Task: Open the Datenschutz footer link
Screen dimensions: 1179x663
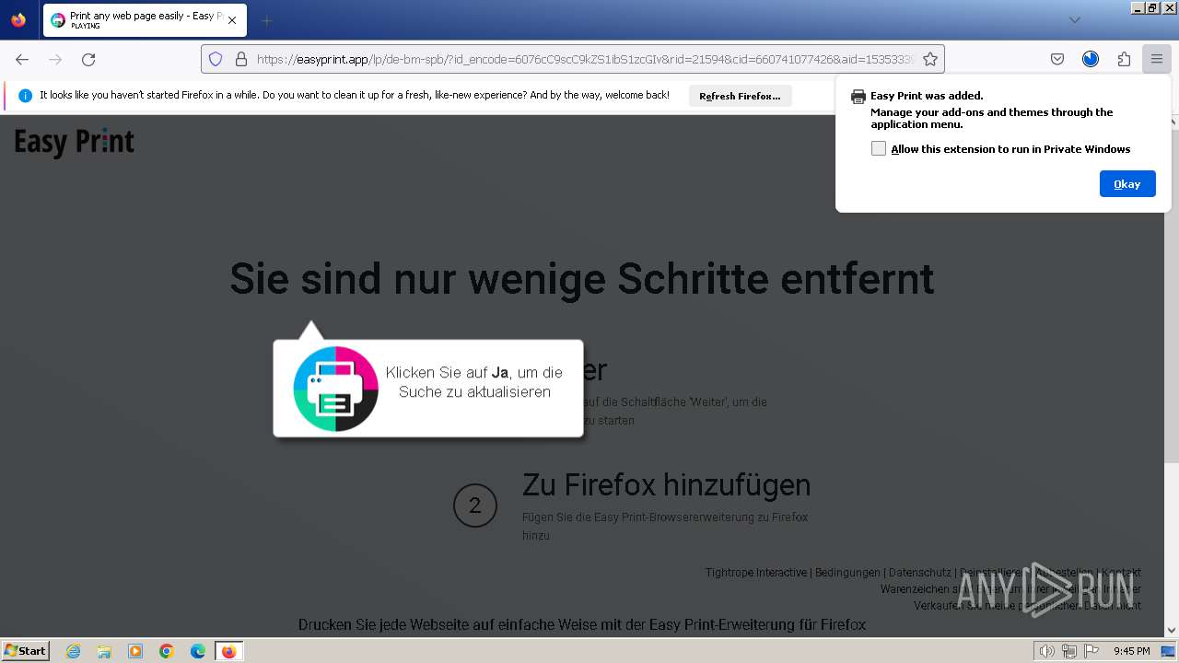Action: [920, 573]
